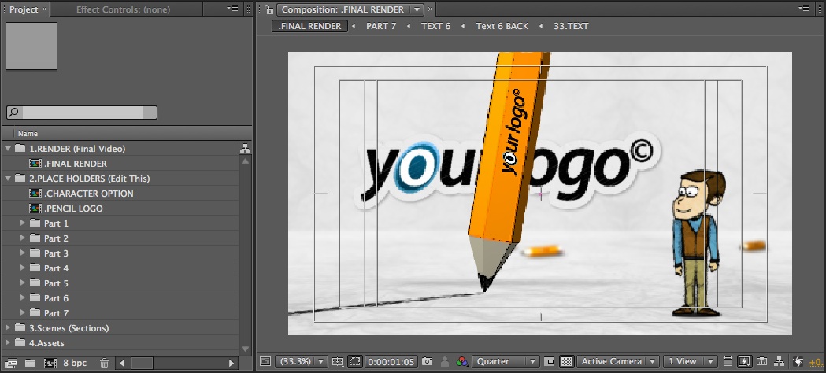Image resolution: width=826 pixels, height=373 pixels.
Task: Click the current time 0:00:01:05 display
Action: pyautogui.click(x=391, y=362)
